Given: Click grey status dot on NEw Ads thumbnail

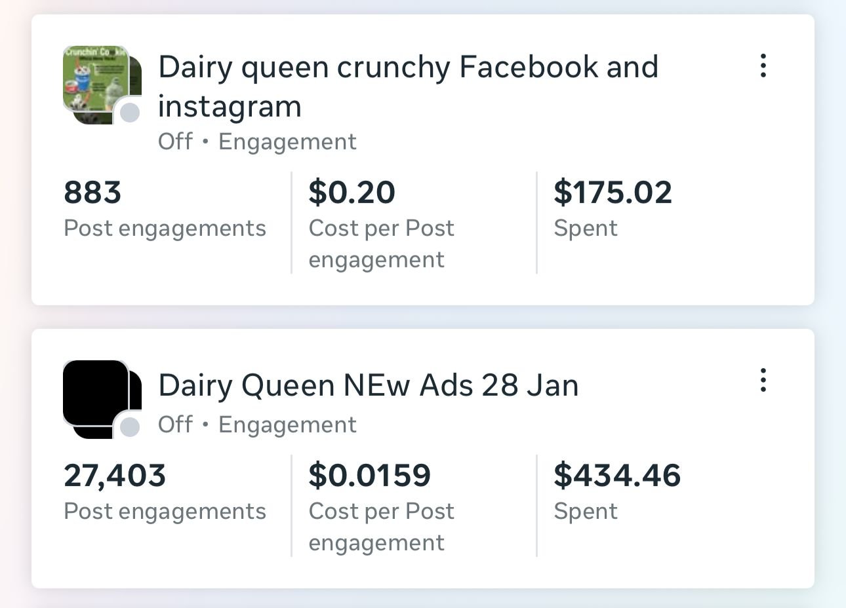Looking at the screenshot, I should (x=130, y=427).
